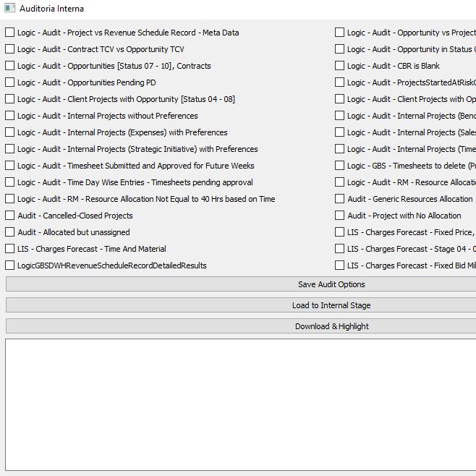
Task: Check LIS Charges Forecast - Time And Material
Action: pyautogui.click(x=10, y=249)
